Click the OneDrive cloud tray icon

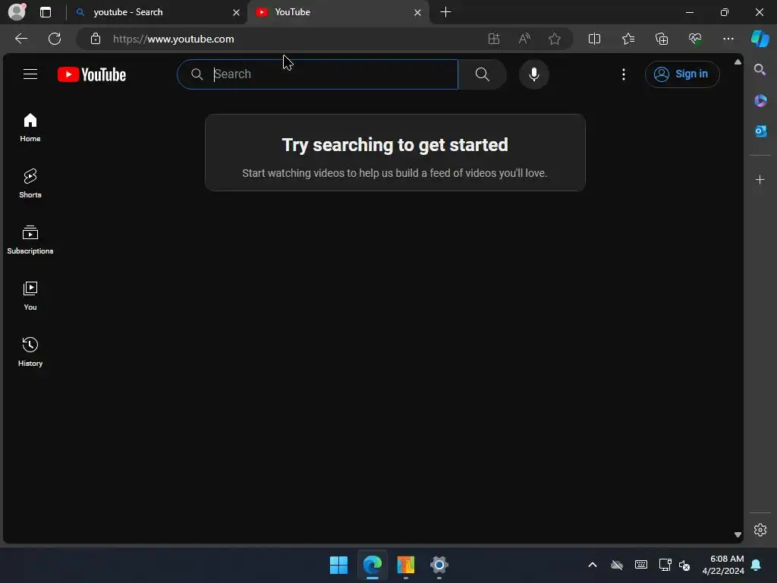[x=616, y=565]
